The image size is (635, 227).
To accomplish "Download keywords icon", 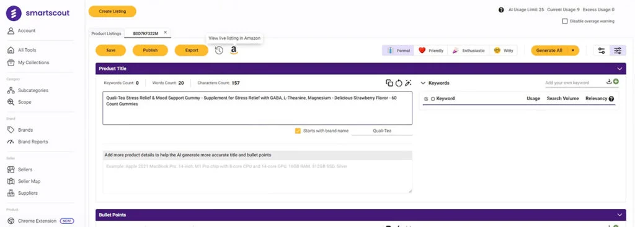I will coord(609,82).
